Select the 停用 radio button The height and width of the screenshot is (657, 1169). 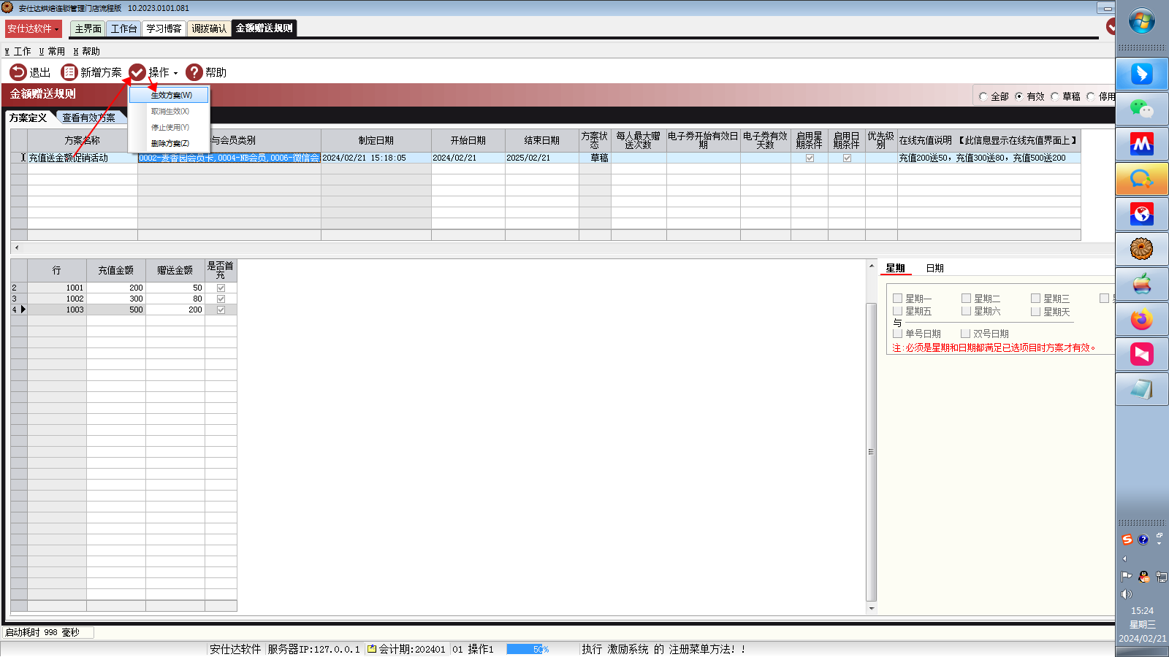1091,96
